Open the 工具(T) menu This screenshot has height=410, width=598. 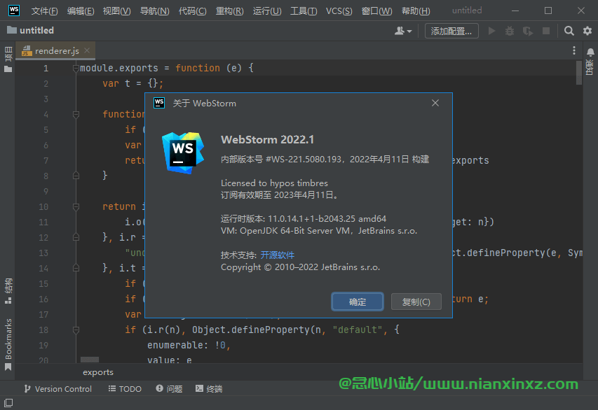click(x=304, y=11)
